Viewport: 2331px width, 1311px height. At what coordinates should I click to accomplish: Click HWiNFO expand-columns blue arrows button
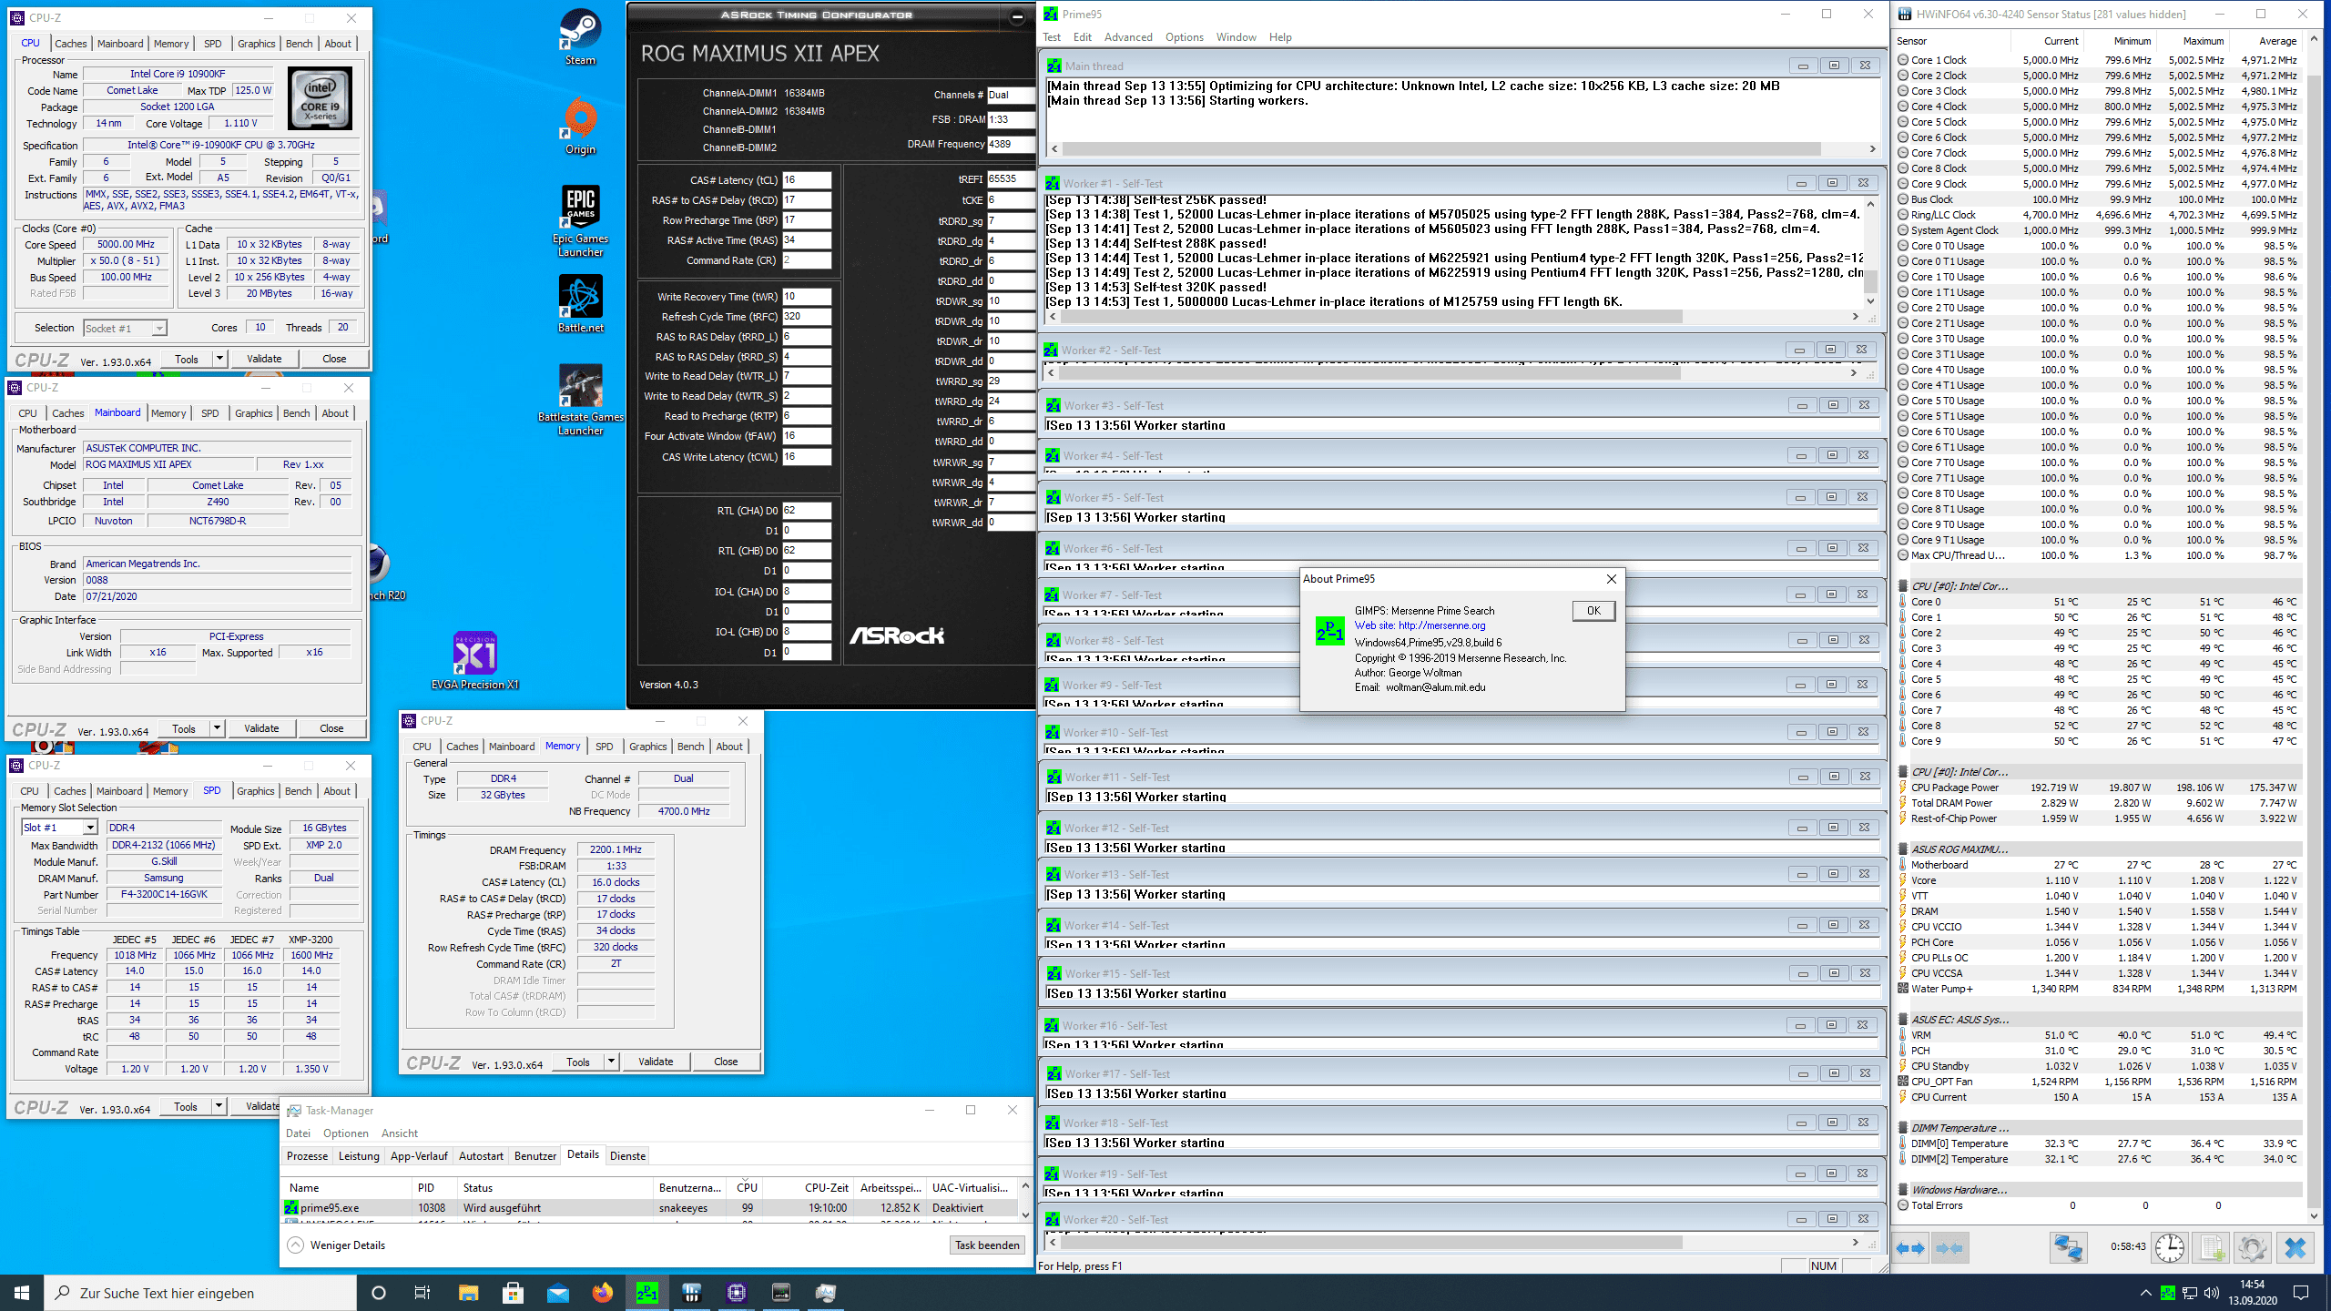pyautogui.click(x=1910, y=1248)
